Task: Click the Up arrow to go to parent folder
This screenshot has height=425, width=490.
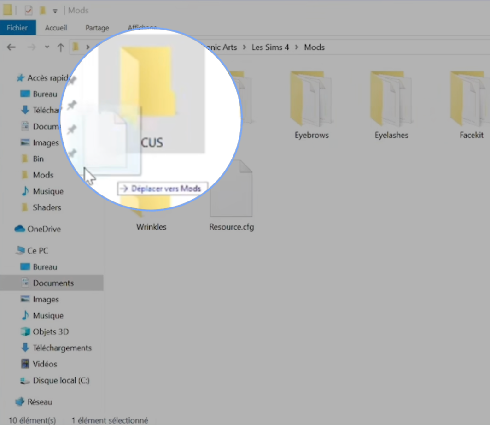Action: point(60,47)
